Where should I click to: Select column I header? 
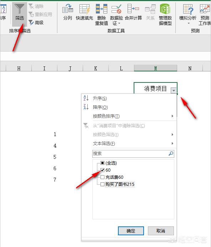(x=45, y=68)
